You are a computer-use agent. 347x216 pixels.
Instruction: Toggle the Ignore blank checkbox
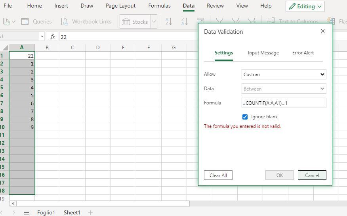tap(245, 117)
